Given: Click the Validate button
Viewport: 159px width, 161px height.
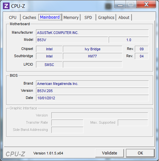Looking at the screenshot, I should [x=110, y=153].
